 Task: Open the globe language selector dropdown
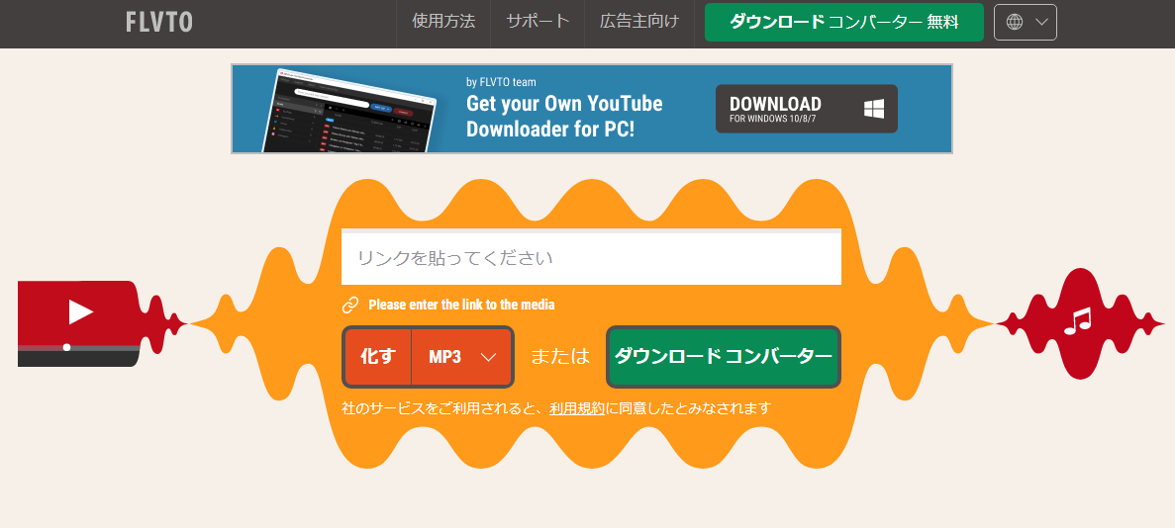coord(1026,22)
